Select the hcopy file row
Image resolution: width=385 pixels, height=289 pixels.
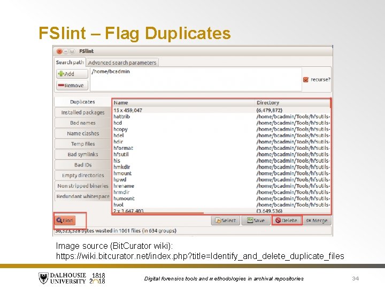pos(221,130)
